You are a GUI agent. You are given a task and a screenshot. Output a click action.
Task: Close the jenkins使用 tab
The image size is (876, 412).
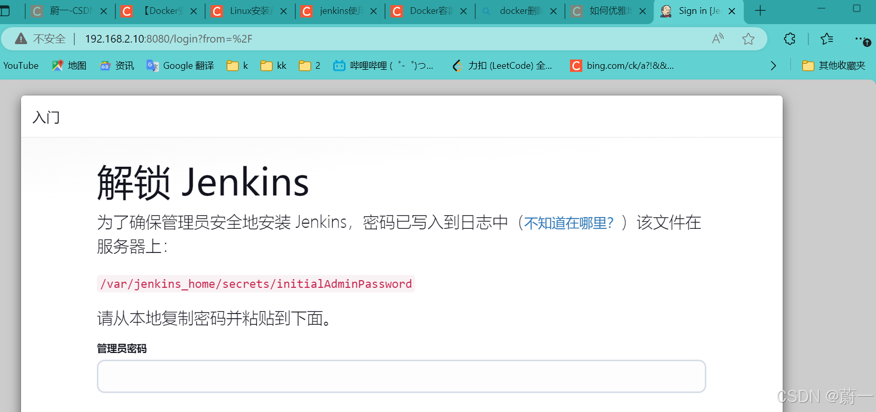(x=373, y=11)
